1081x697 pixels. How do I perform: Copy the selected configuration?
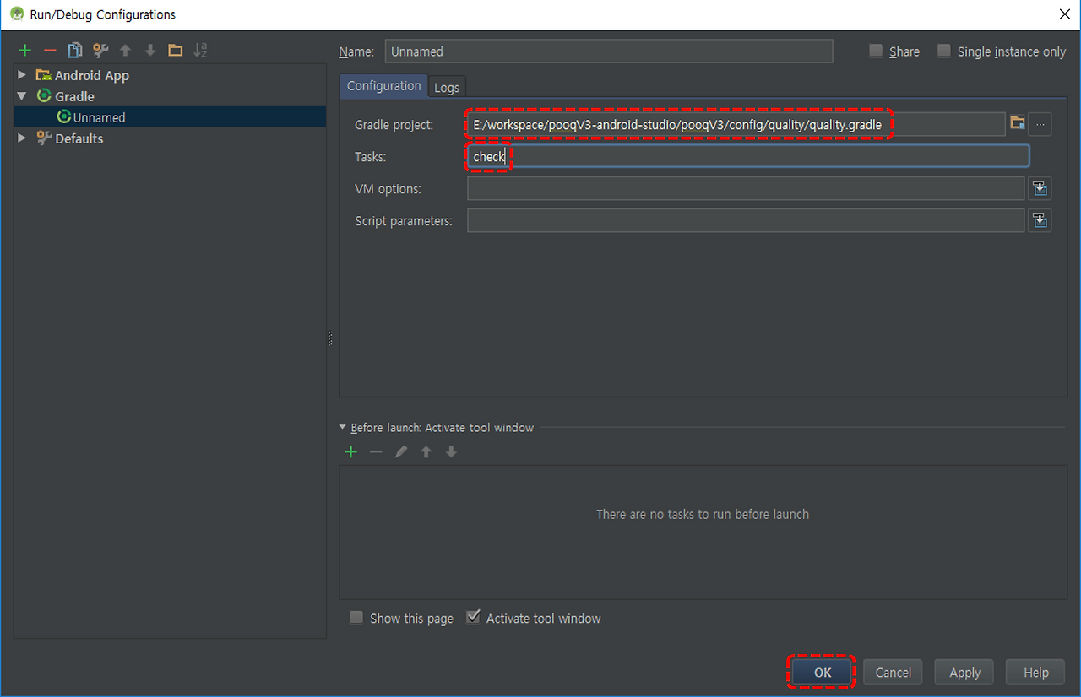point(75,50)
